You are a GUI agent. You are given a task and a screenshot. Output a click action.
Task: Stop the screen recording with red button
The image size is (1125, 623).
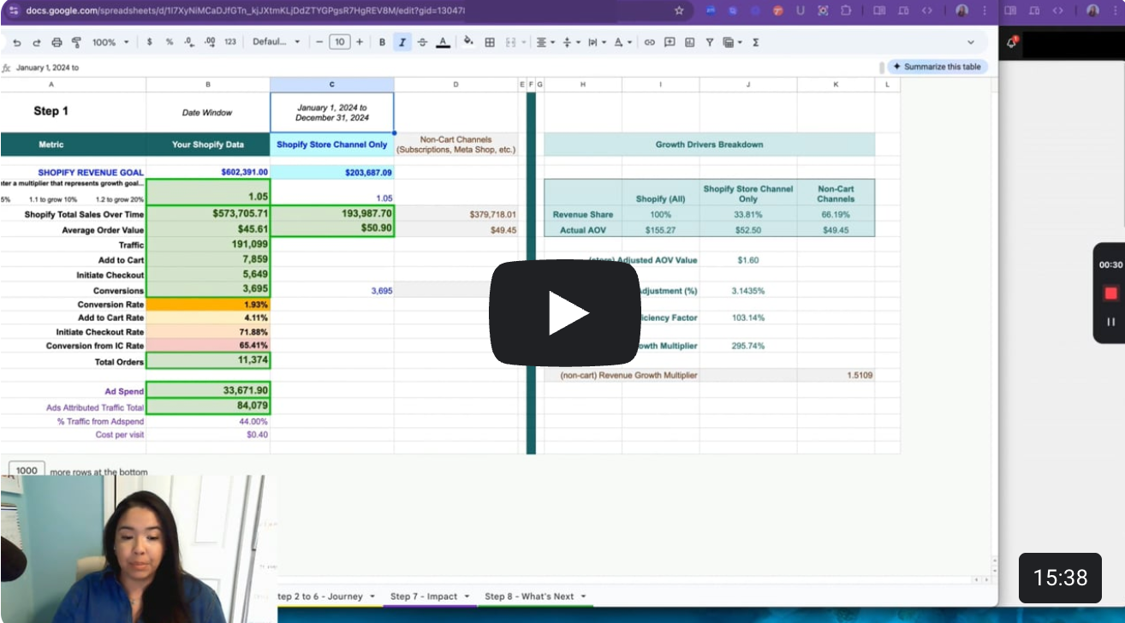[x=1110, y=294]
